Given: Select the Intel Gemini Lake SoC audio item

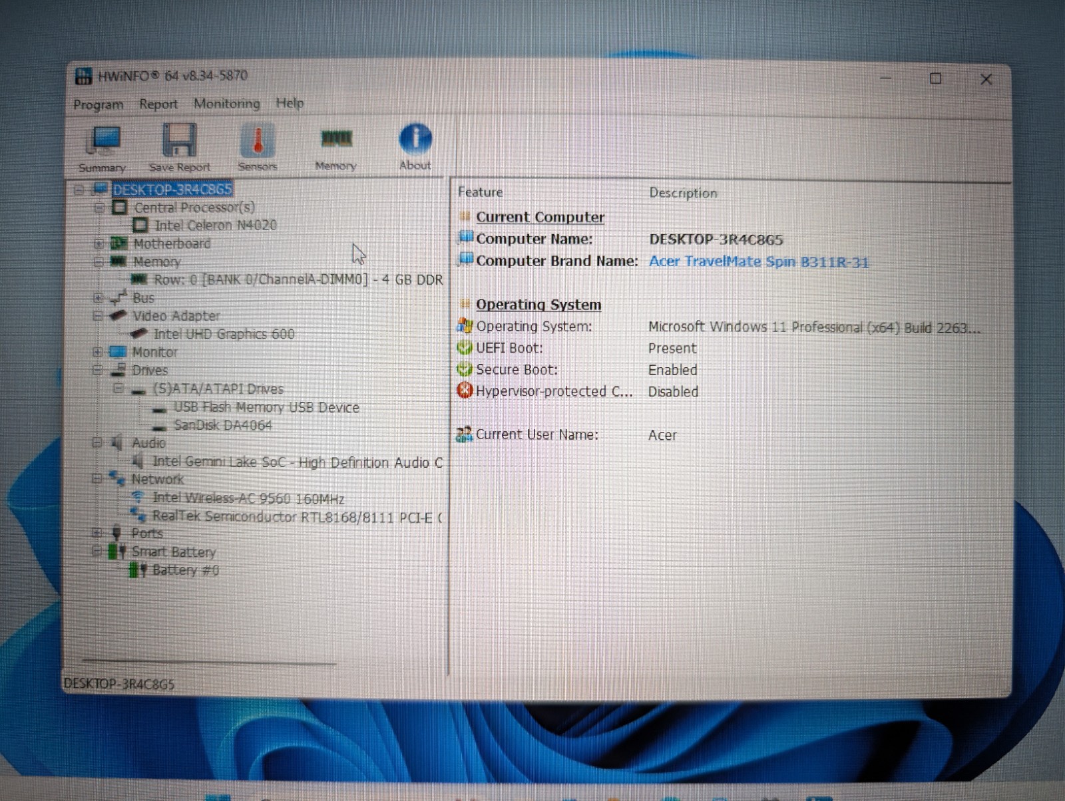Looking at the screenshot, I should 298,462.
